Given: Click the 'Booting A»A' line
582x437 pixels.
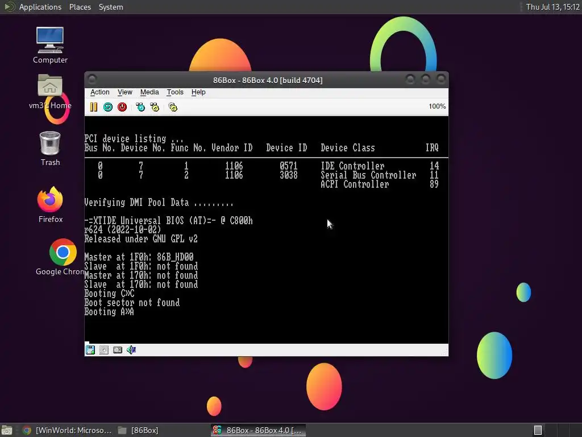Looking at the screenshot, I should [109, 312].
